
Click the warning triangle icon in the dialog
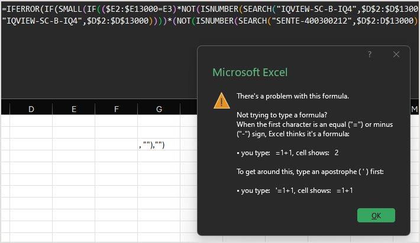(221, 101)
